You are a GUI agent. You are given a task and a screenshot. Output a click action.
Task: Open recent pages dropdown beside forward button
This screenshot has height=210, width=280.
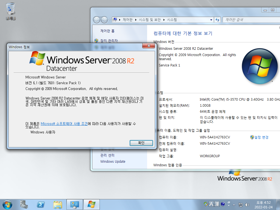(110, 20)
